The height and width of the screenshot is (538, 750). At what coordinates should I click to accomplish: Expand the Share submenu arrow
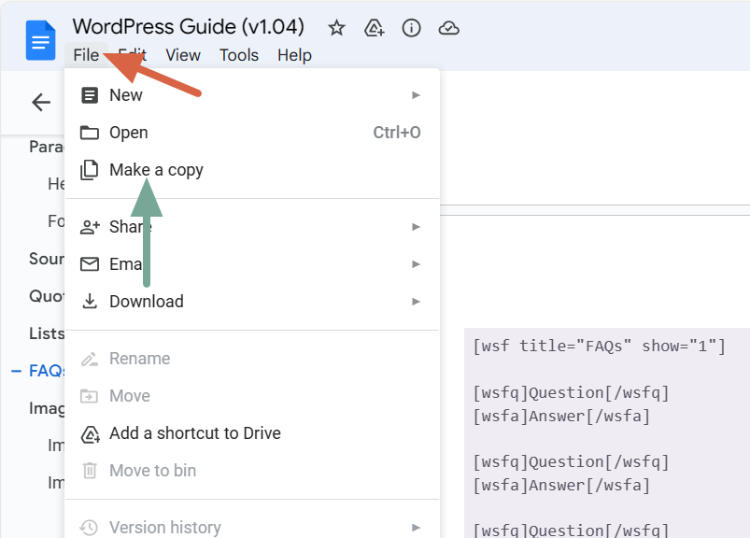pos(416,227)
